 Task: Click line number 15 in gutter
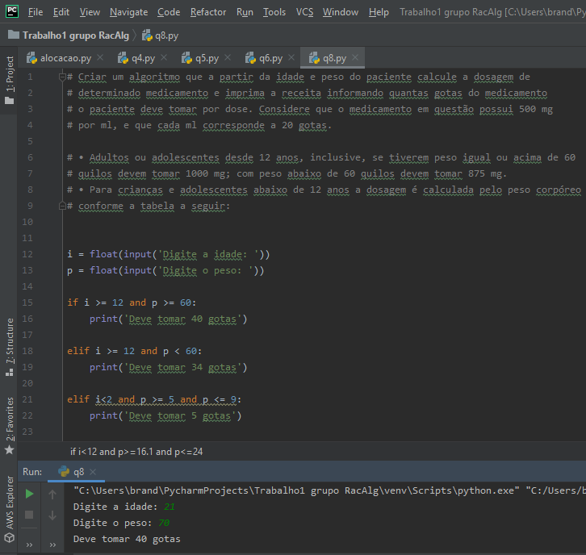click(27, 303)
